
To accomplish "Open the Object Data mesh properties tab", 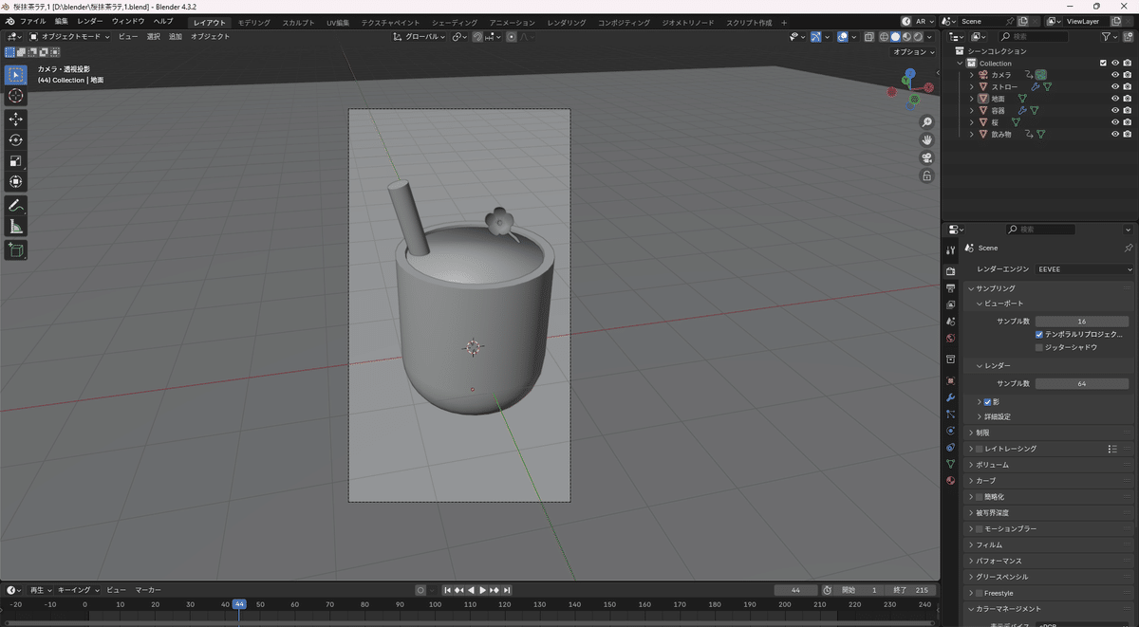I will 950,464.
